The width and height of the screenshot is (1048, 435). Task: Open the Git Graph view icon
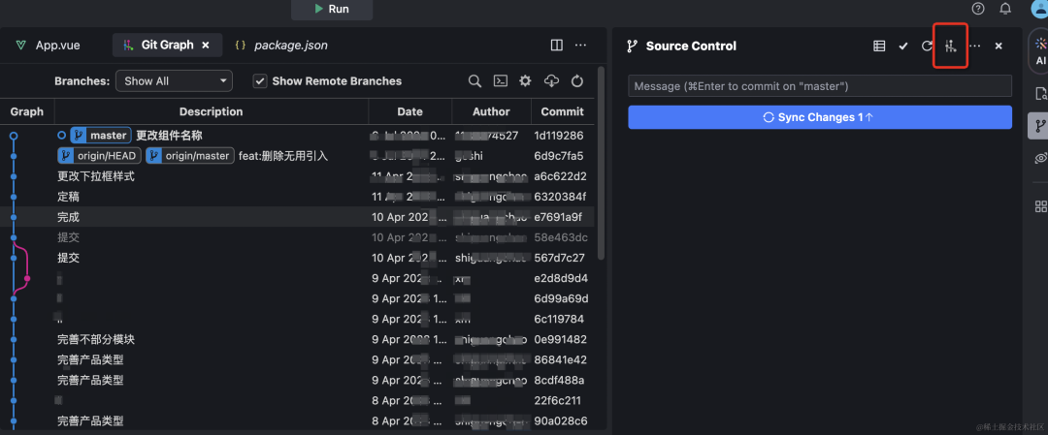(x=951, y=46)
